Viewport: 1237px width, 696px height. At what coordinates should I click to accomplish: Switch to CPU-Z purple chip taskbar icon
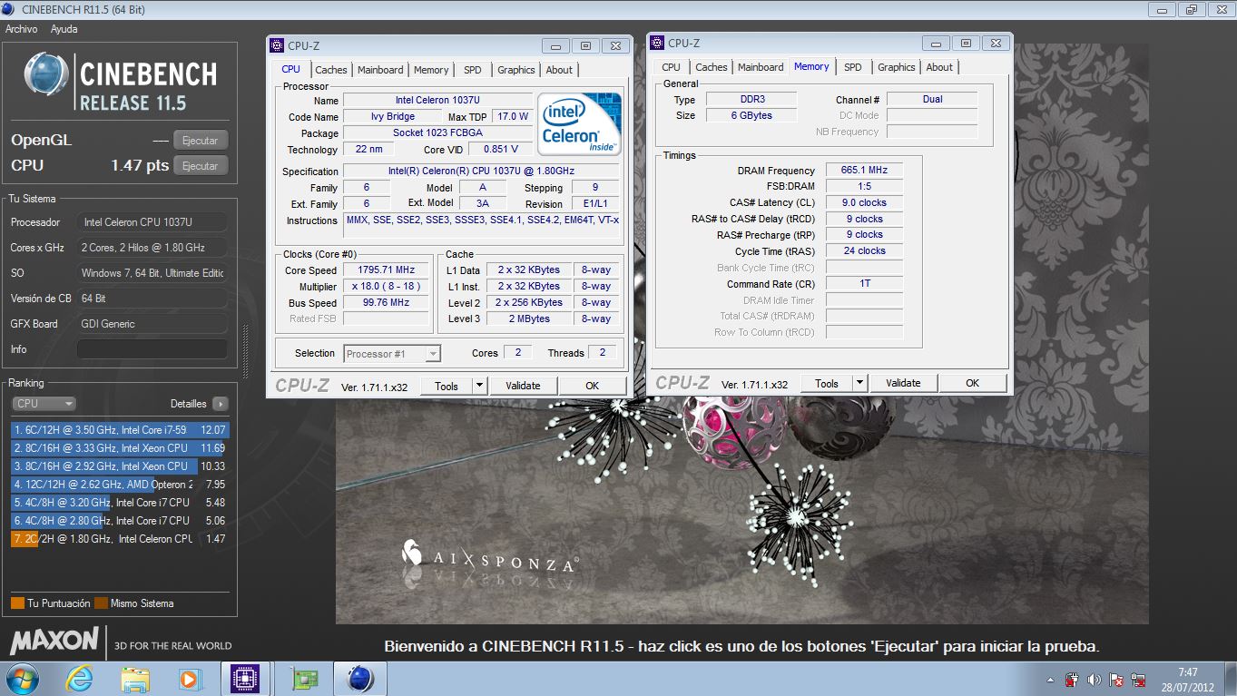[x=243, y=679]
